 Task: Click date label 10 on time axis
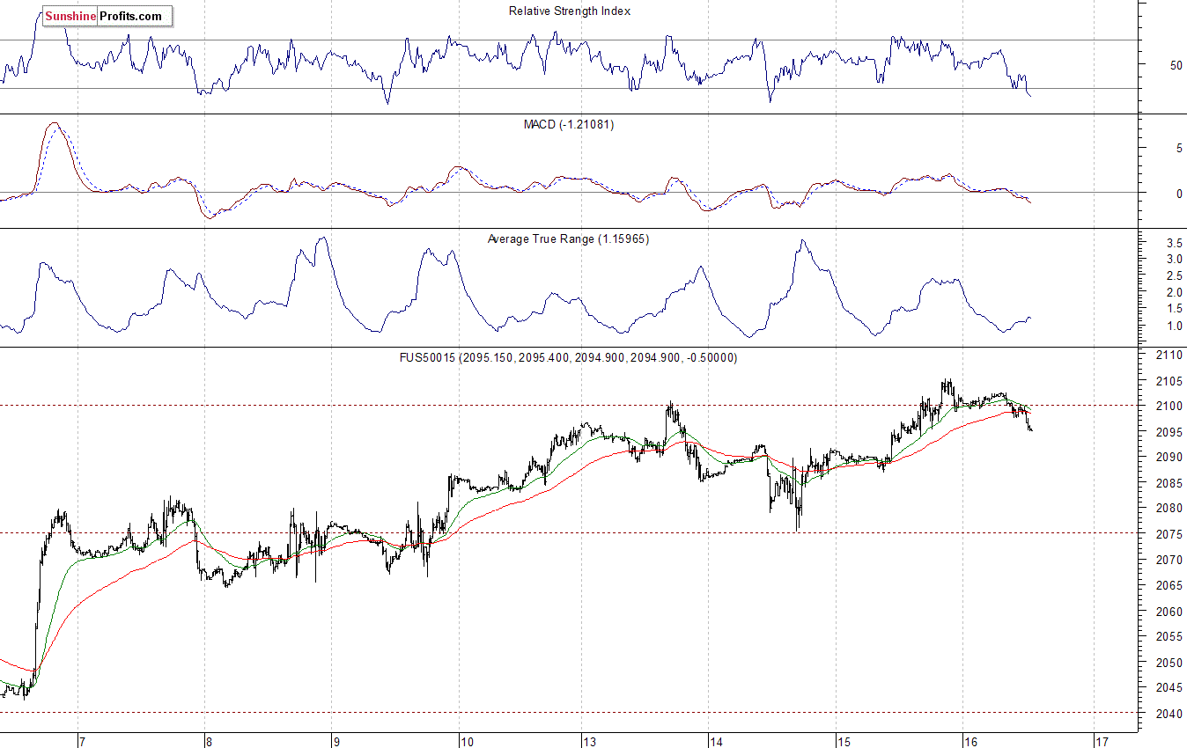(467, 742)
